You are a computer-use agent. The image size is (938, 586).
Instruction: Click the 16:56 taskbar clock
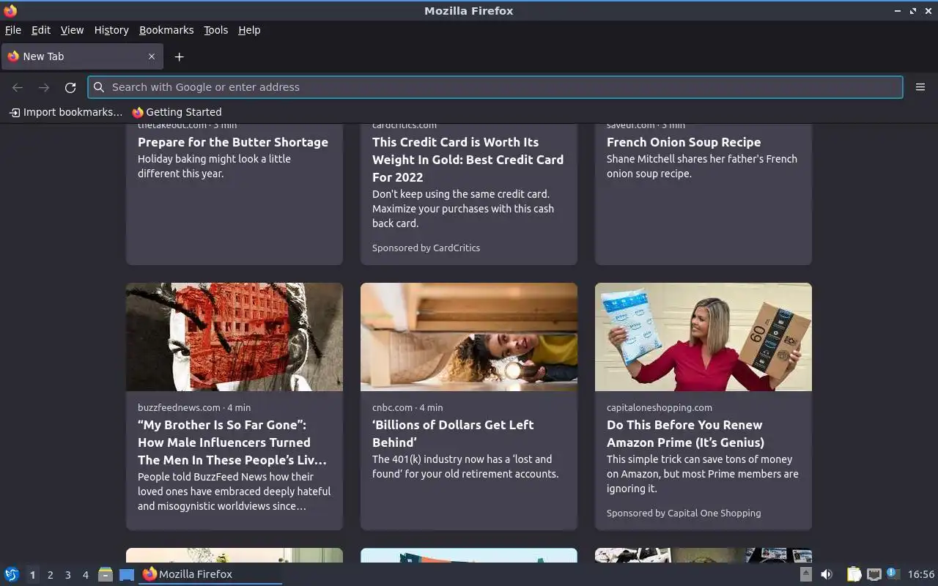[921, 574]
